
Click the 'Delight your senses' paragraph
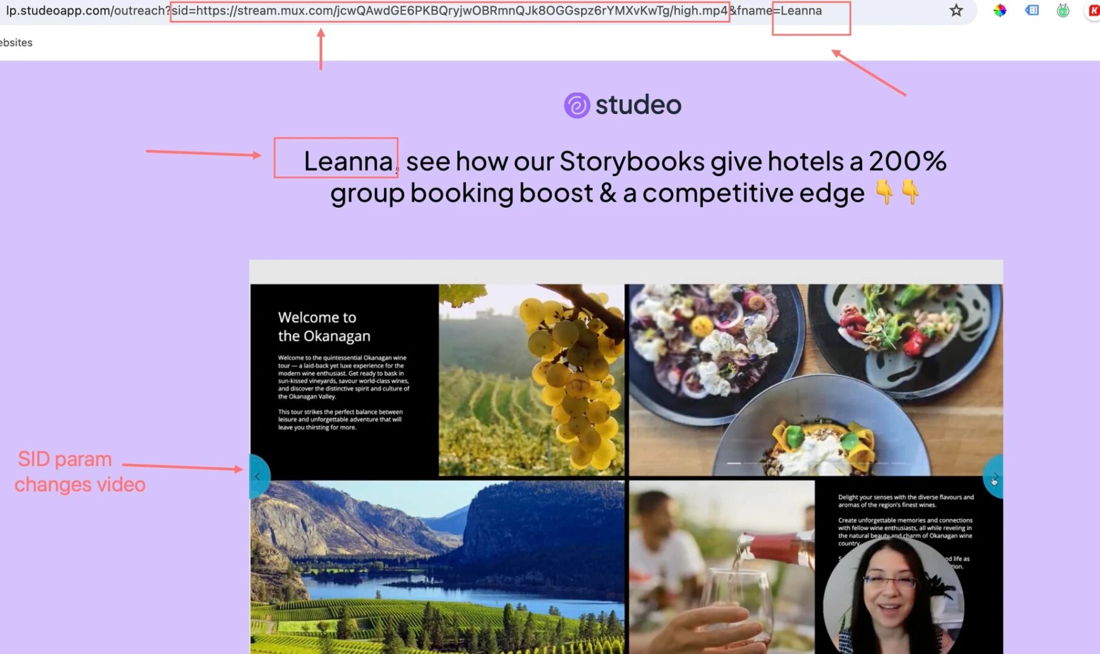906,501
